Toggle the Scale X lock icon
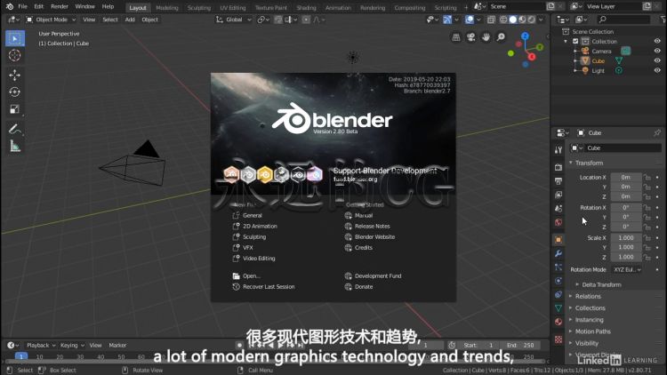Screen dimensions: 667x375 pos(647,238)
